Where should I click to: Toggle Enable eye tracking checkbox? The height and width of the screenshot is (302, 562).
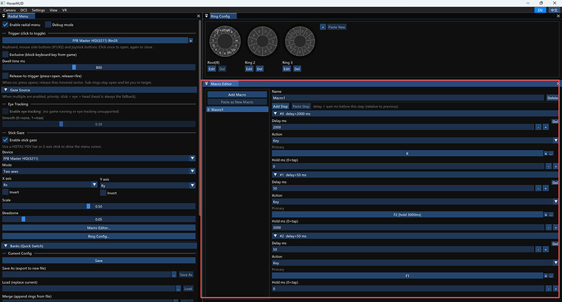point(6,111)
